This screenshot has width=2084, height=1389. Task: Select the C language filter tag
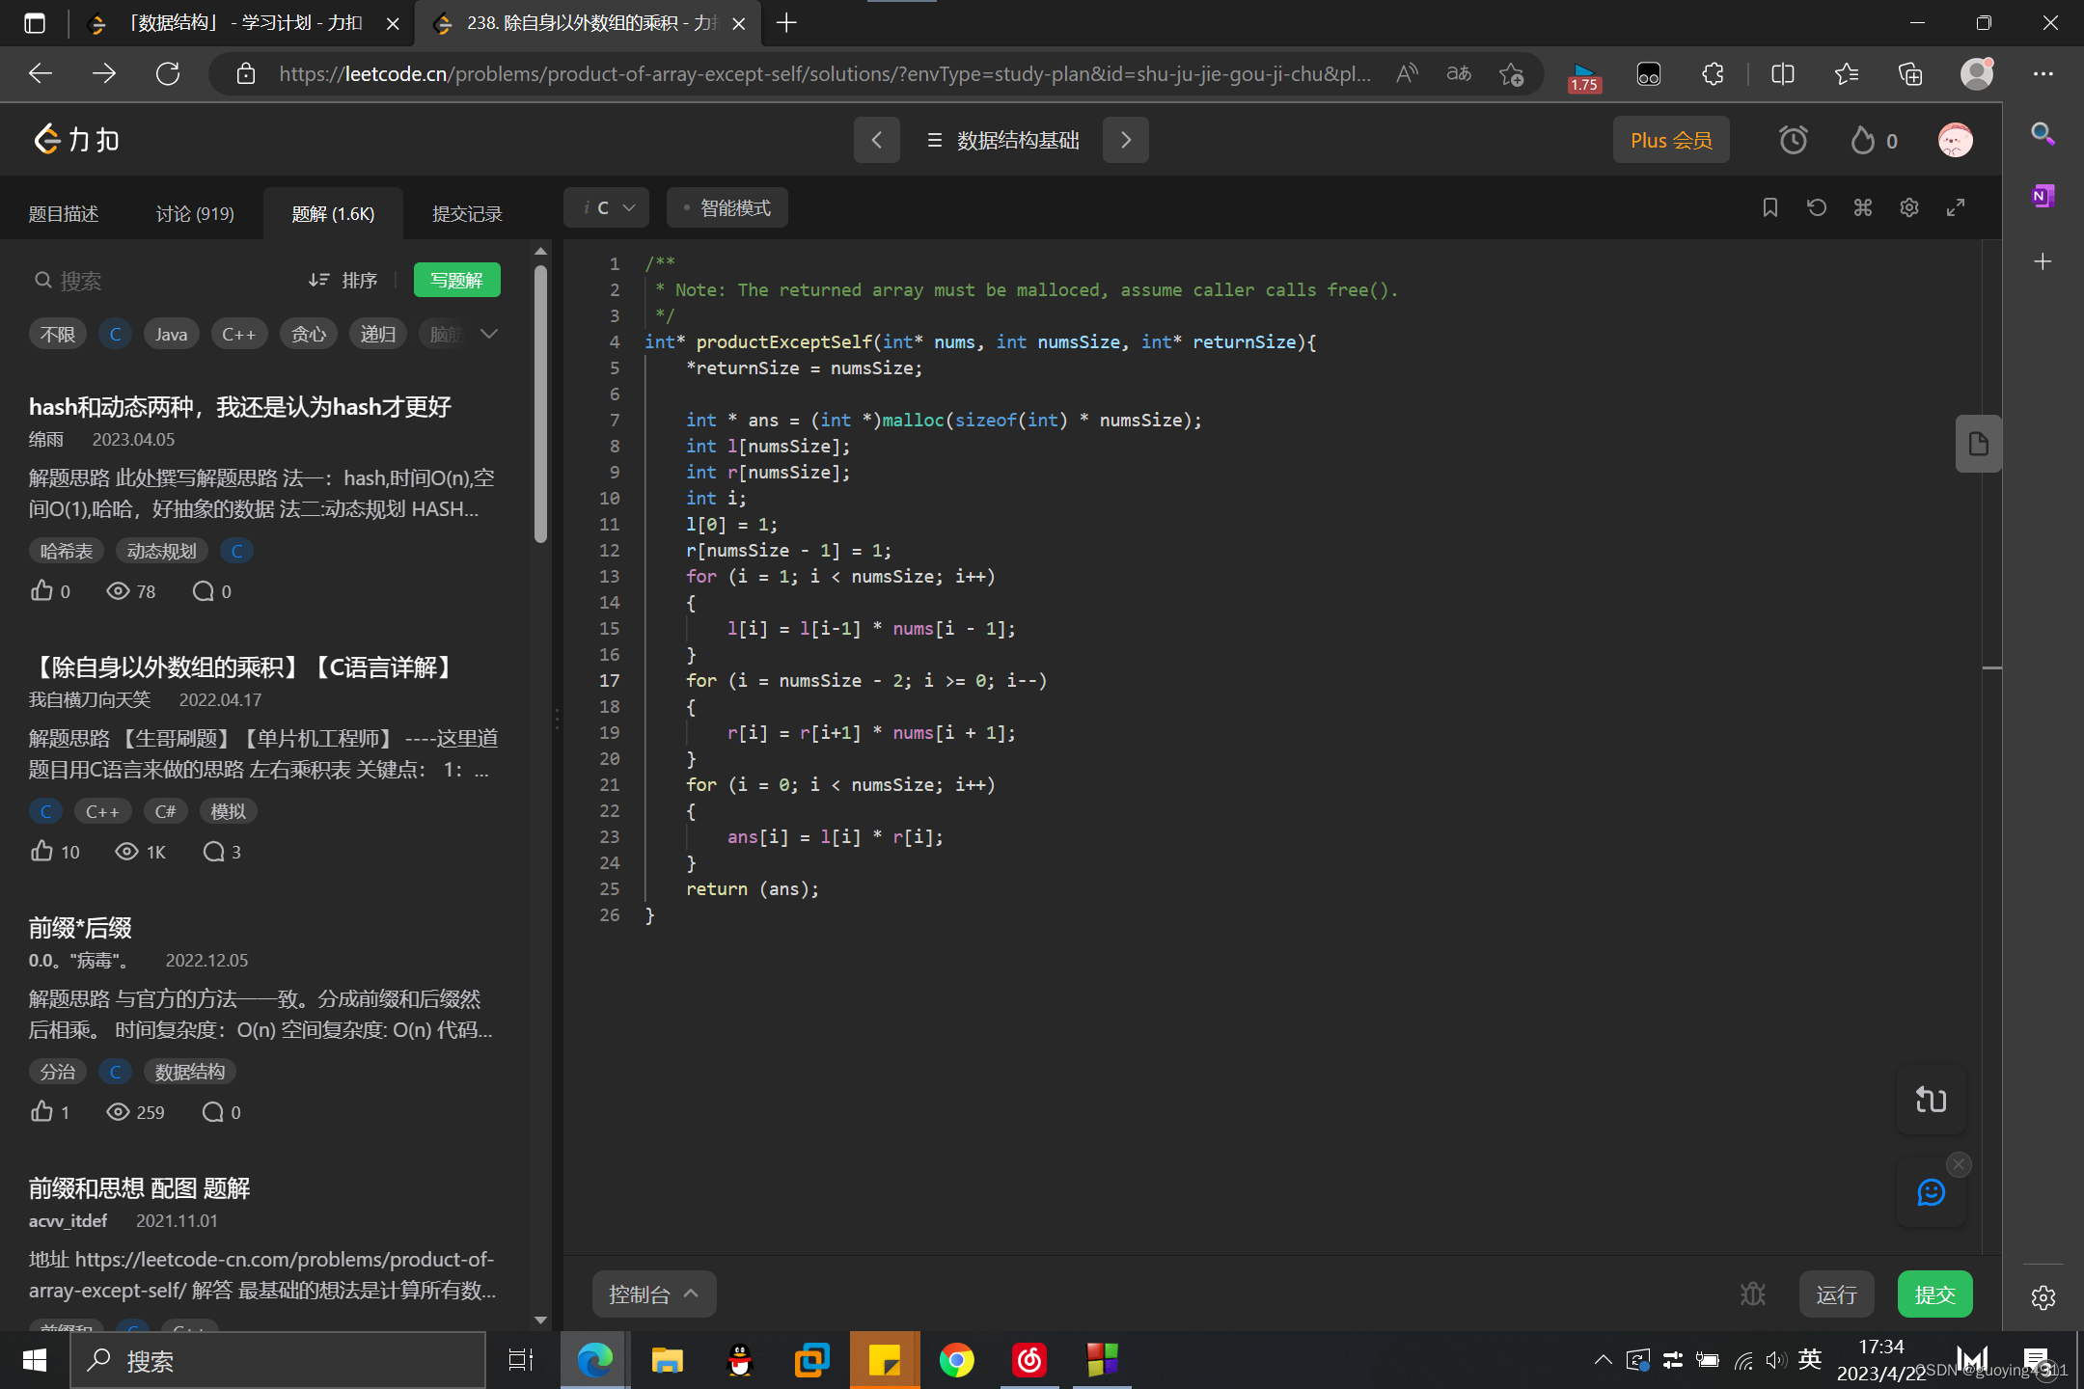point(115,335)
